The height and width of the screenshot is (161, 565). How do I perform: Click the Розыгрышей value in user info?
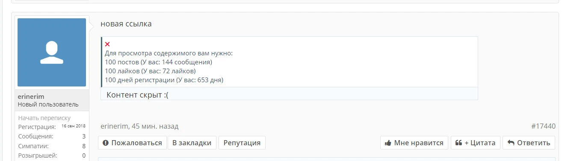(84, 155)
